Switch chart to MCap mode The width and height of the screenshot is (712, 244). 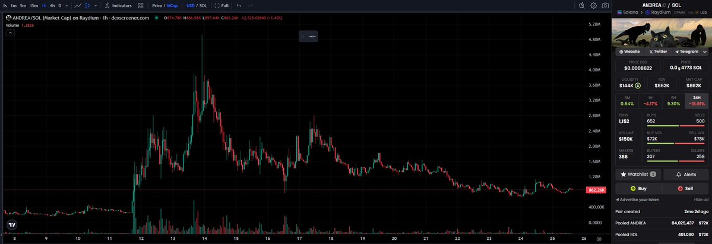[172, 5]
